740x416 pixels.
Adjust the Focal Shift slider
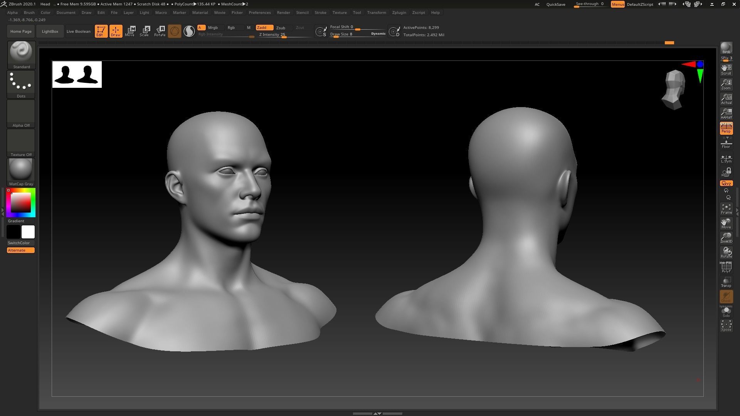[358, 27]
